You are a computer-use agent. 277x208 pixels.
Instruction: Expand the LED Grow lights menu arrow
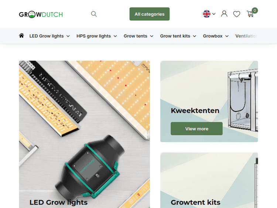[x=68, y=36]
